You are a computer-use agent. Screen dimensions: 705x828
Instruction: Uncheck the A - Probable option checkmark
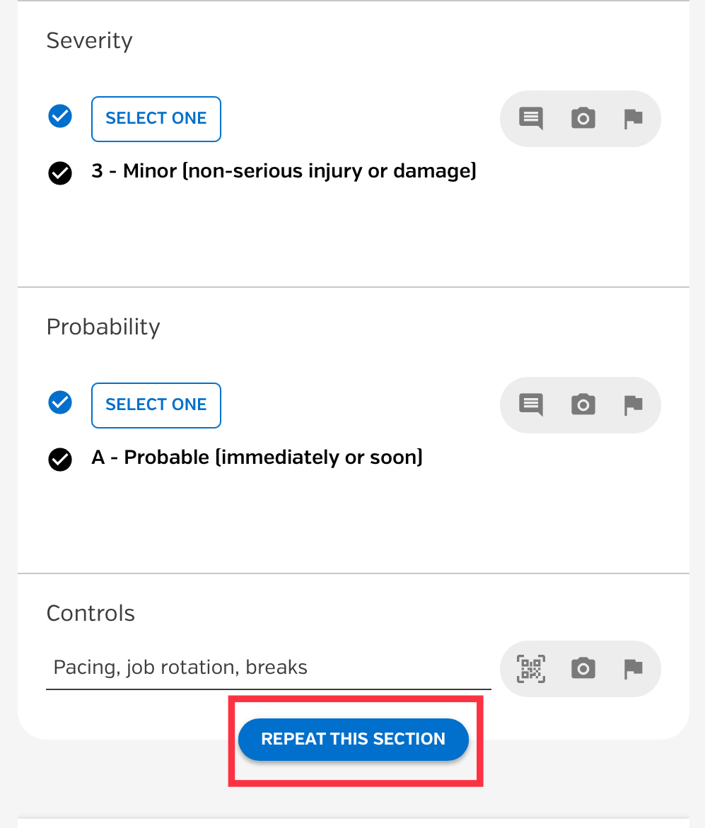pos(60,460)
